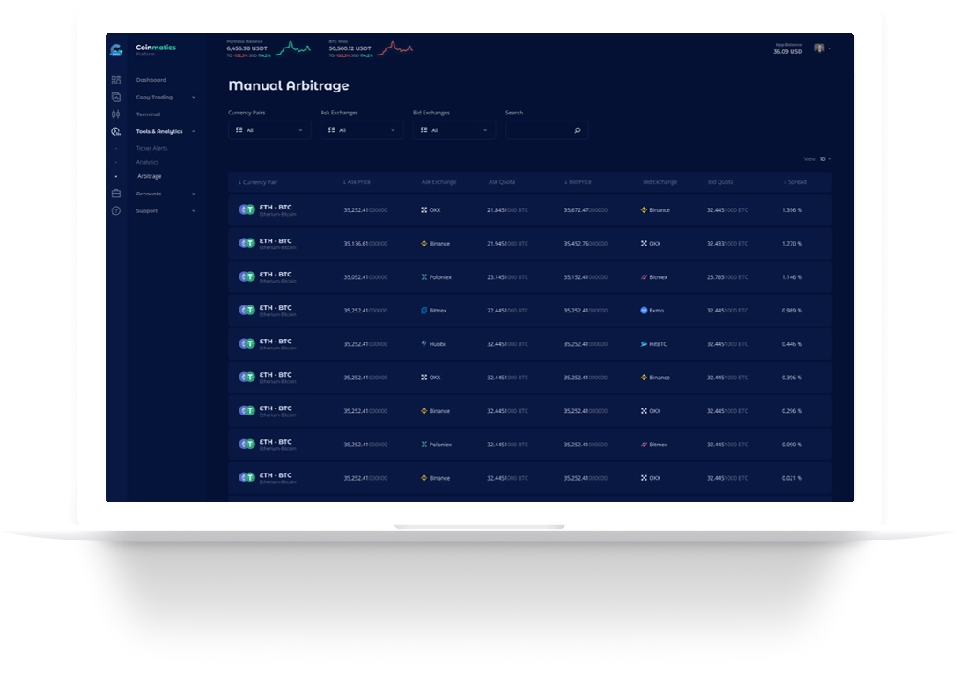
Task: Click Poloniex icon in 0.090 % row
Action: (x=424, y=445)
